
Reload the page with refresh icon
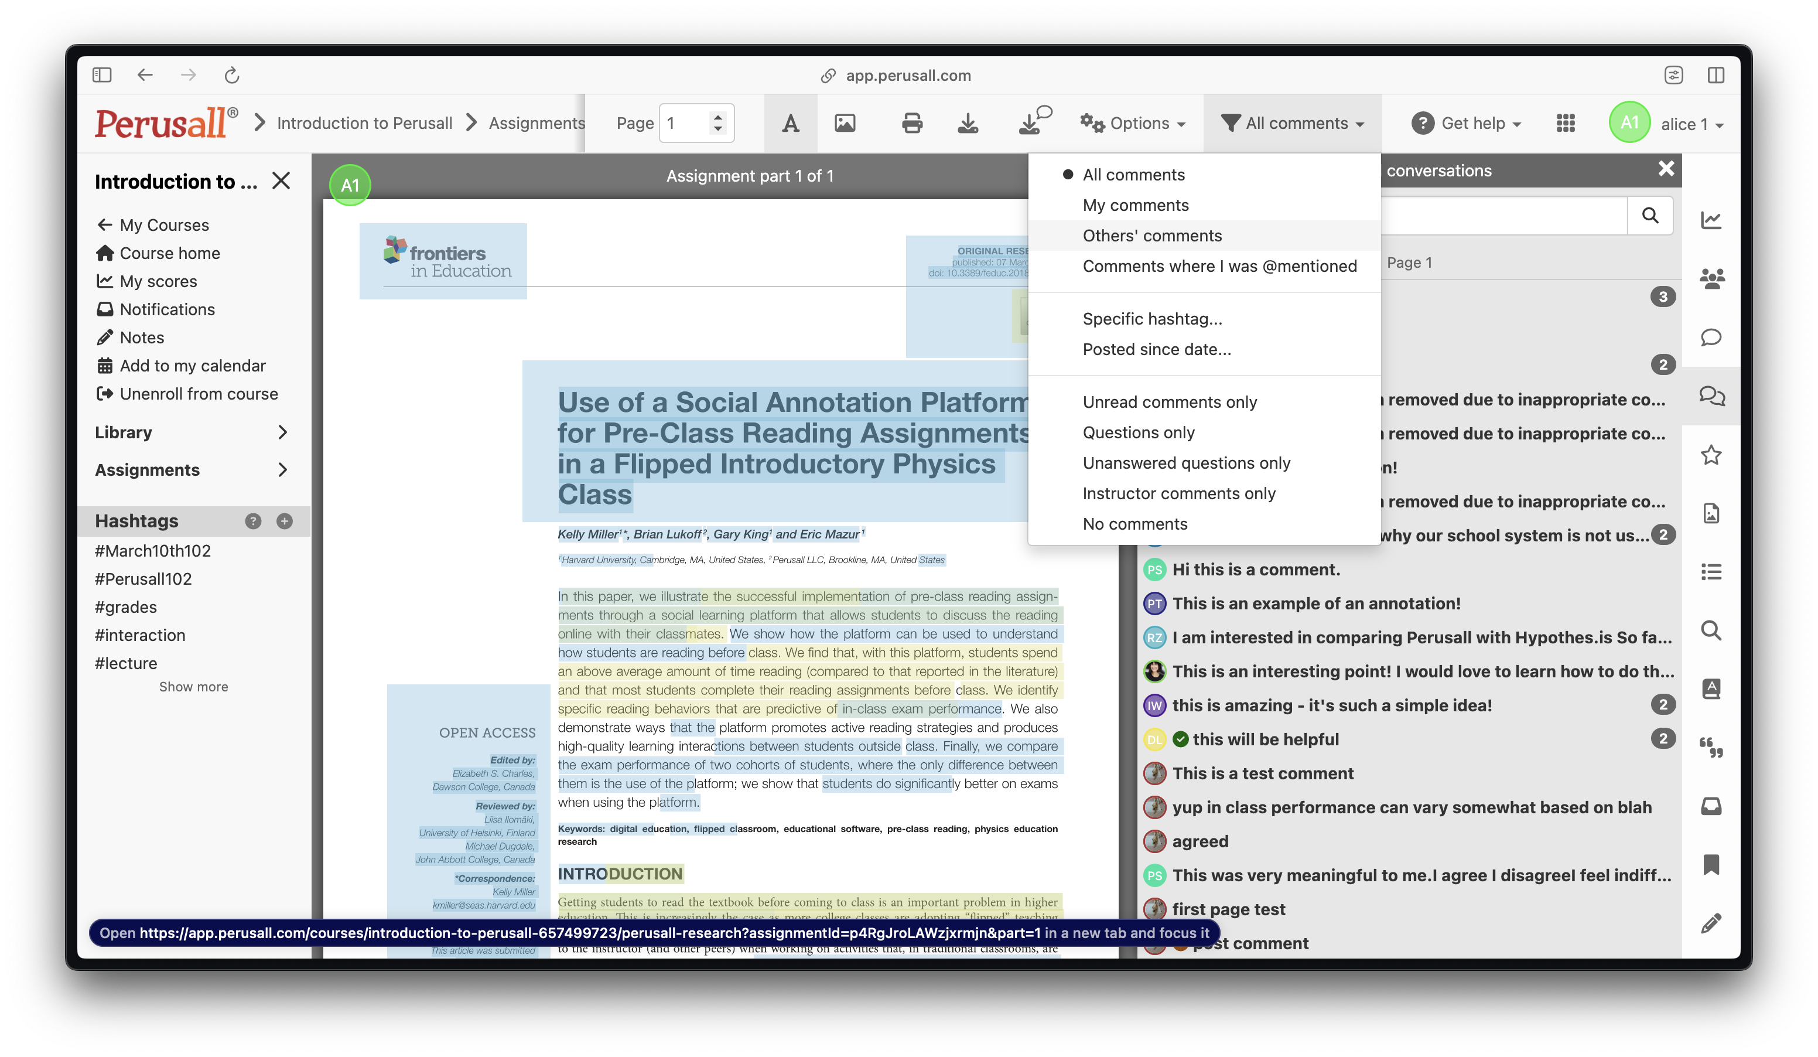tap(231, 75)
